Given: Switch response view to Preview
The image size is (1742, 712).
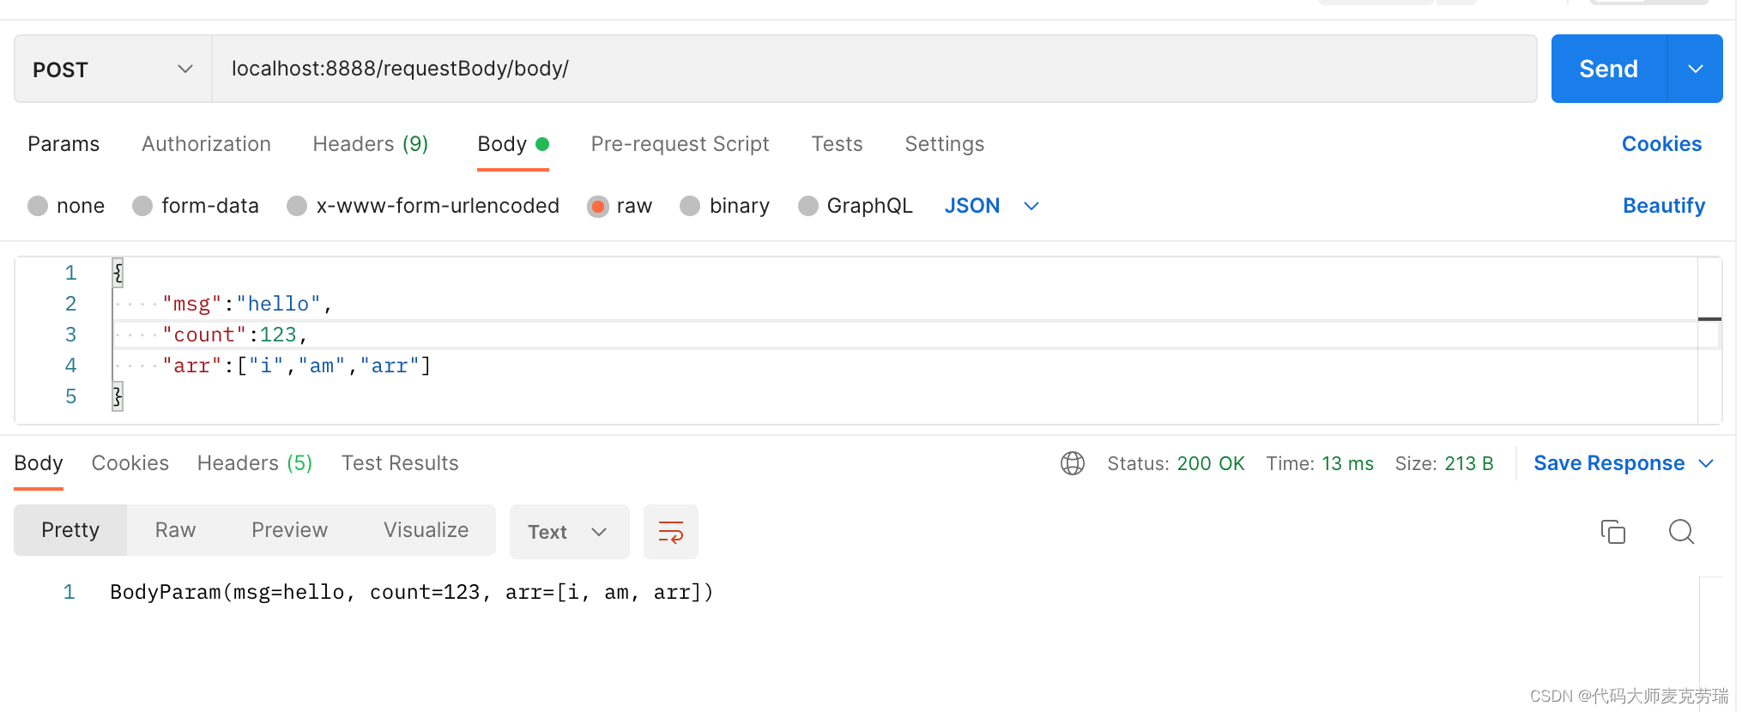Looking at the screenshot, I should pos(289,530).
